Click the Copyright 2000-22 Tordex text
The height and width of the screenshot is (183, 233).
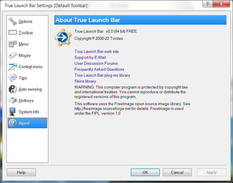pos(99,38)
